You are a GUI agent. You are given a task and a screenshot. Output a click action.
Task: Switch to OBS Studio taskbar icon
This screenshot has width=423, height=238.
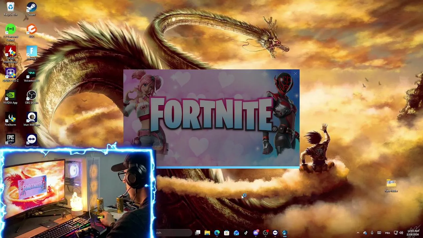coord(265,233)
